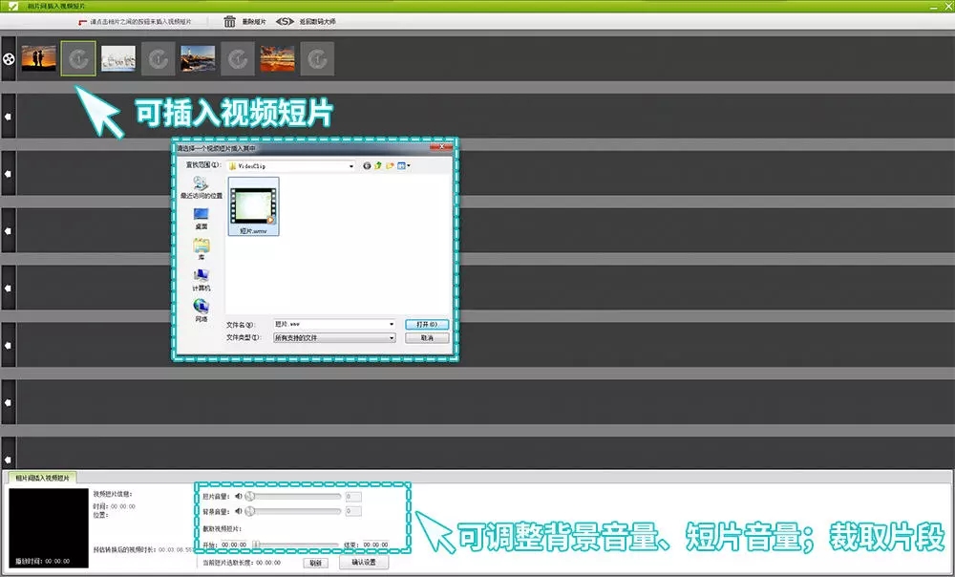
Task: Select the 相片间插入视频短片 bottom tab
Action: point(41,478)
